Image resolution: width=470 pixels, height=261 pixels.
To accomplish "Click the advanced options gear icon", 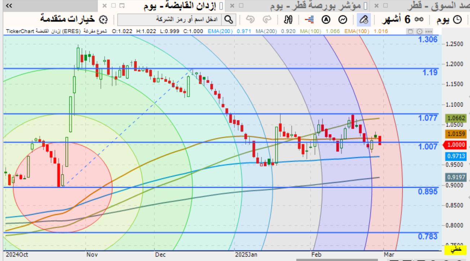I will tap(103, 19).
